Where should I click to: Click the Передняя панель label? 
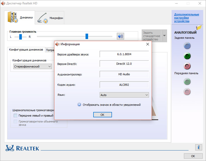[x=186, y=73]
